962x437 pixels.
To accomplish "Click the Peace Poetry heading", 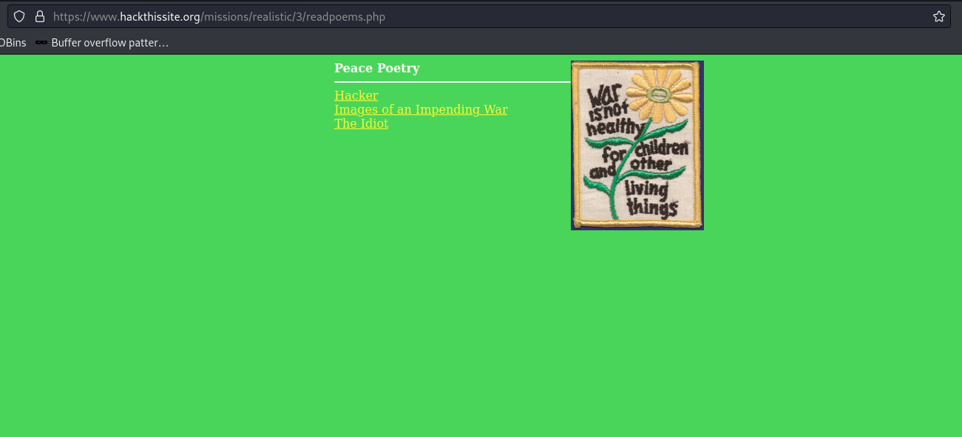I will 376,68.
